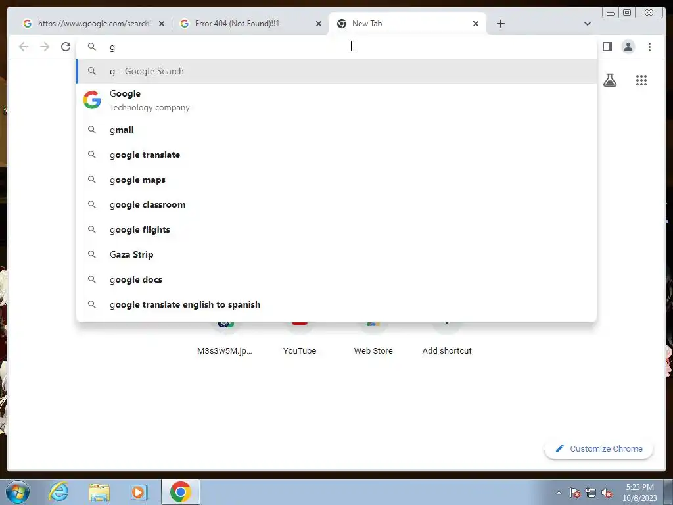The height and width of the screenshot is (505, 673).
Task: Select the Gaza Strip suggestion
Action: click(x=336, y=254)
